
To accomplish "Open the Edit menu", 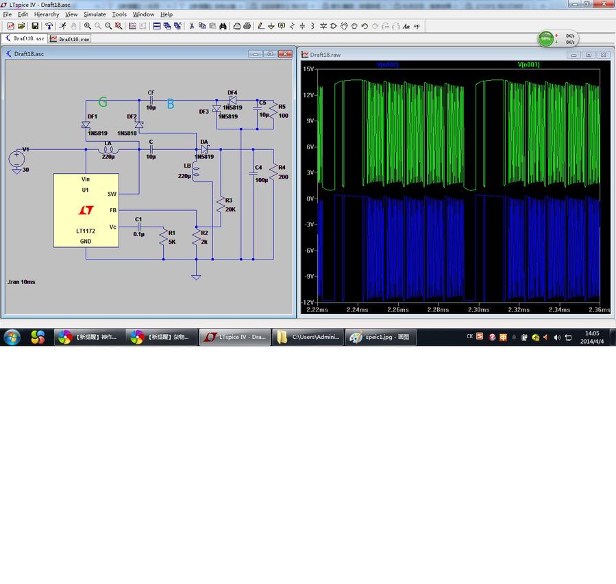I will point(23,14).
